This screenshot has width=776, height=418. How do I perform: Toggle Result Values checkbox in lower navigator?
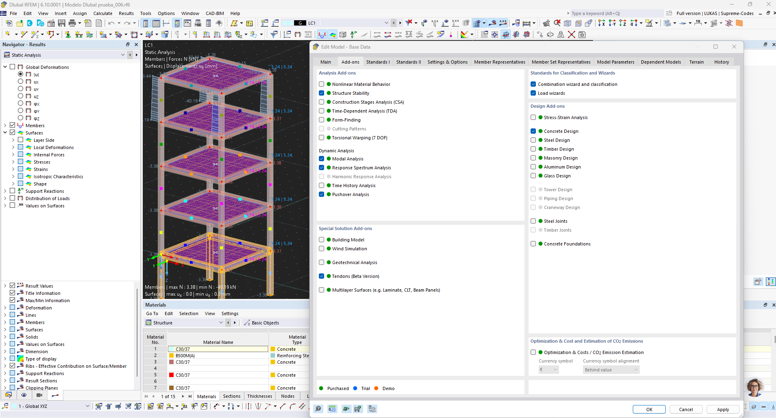pos(13,286)
